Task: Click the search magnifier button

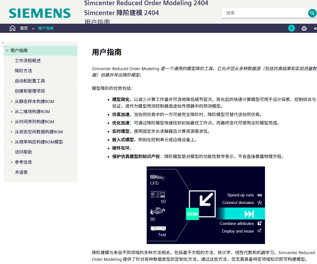Action: tap(312, 13)
